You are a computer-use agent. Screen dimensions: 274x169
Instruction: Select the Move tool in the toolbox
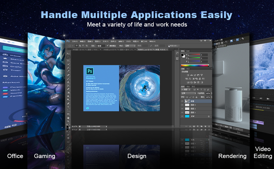point(68,53)
